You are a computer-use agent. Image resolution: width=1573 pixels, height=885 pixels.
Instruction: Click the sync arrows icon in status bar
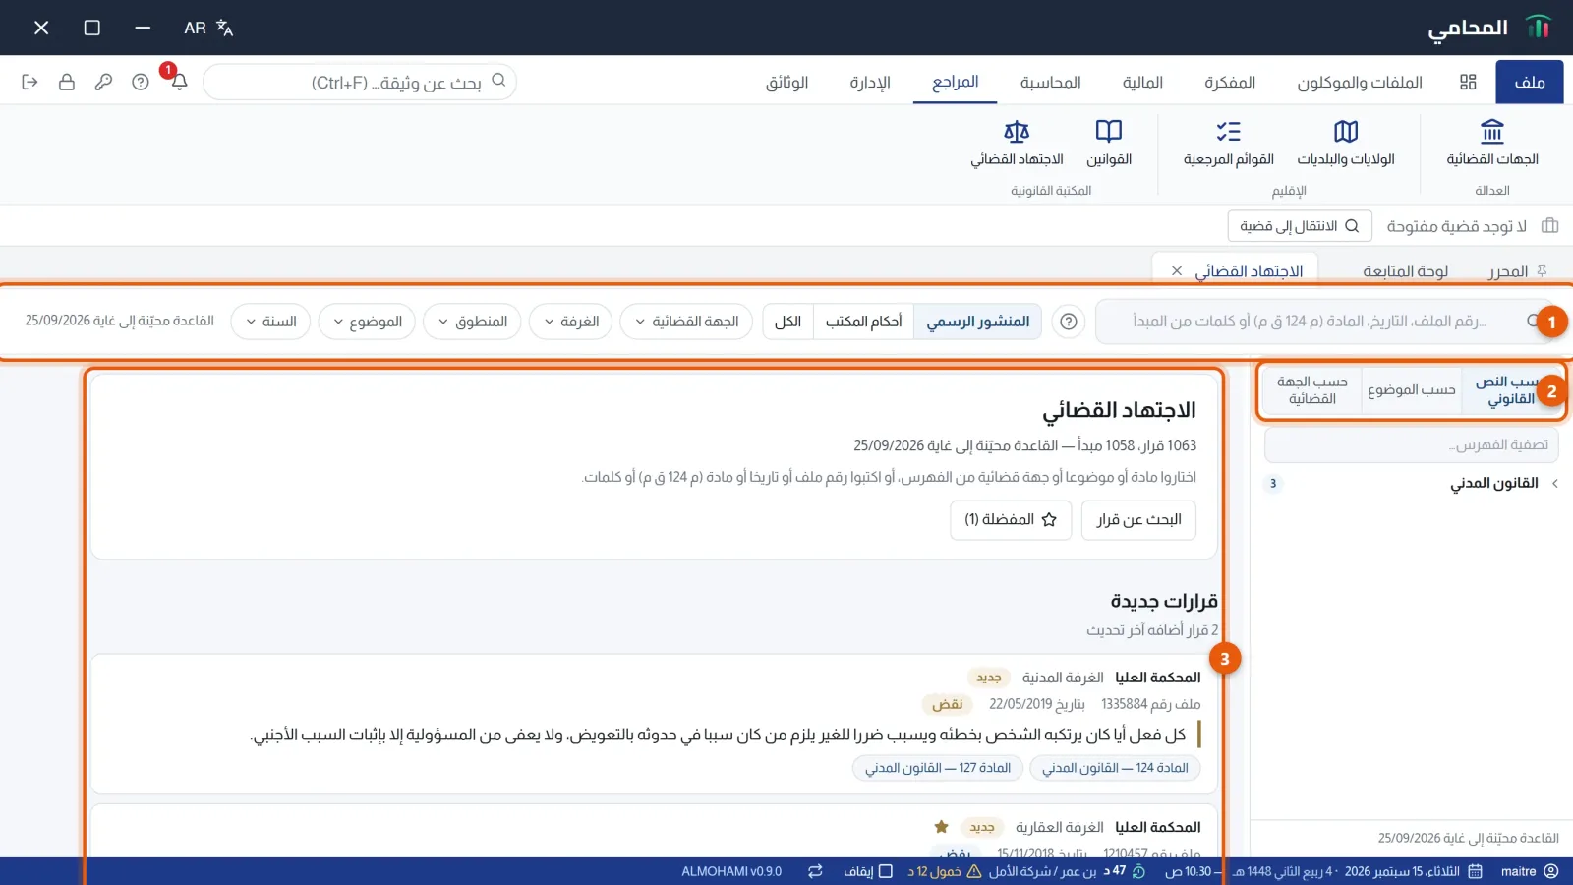[x=815, y=871]
